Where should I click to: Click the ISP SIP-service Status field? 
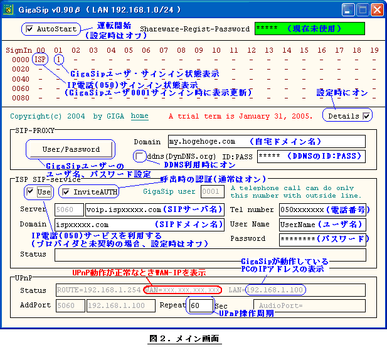point(210,255)
